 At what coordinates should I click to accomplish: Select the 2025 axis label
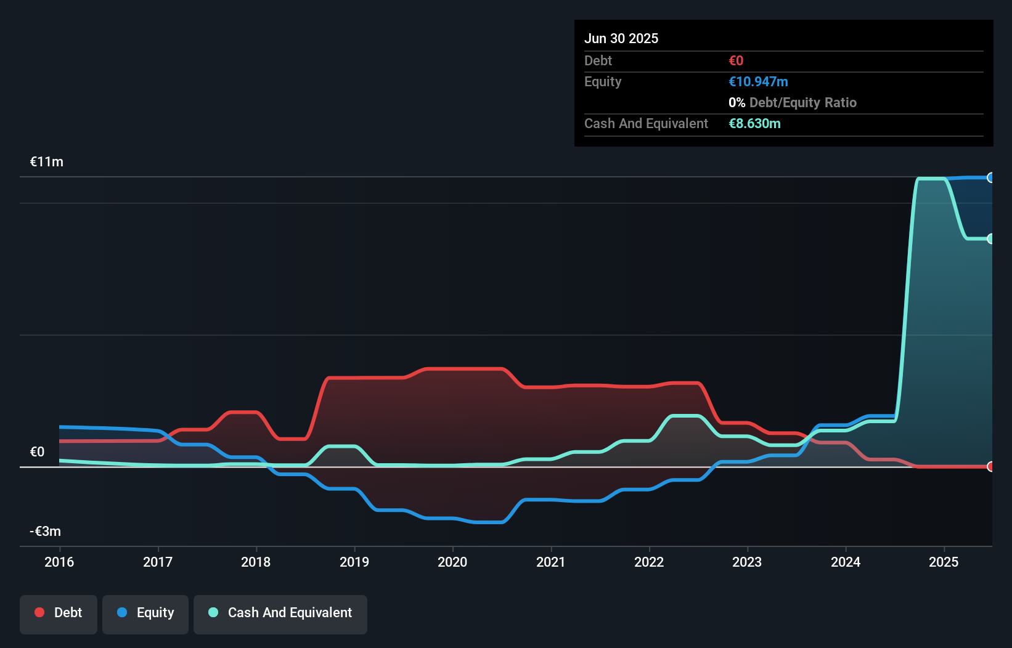pyautogui.click(x=944, y=562)
